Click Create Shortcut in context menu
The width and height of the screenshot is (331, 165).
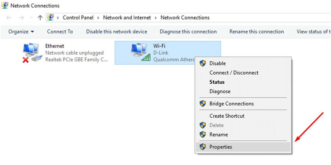[x=227, y=116]
